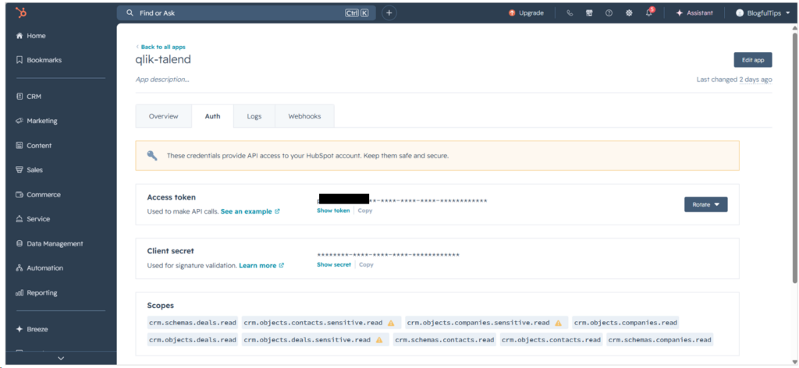The image size is (799, 368).
Task: Click Last changed 2 days ago text
Action: (733, 80)
